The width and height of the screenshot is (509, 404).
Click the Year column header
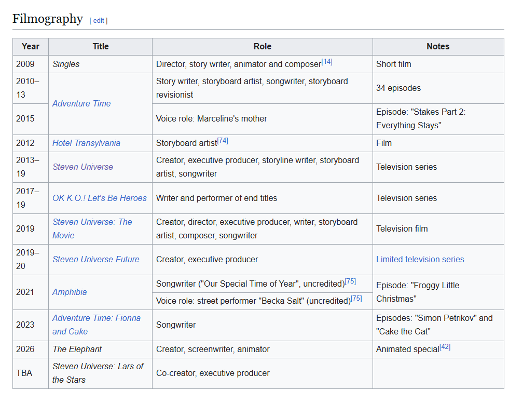pyautogui.click(x=31, y=46)
